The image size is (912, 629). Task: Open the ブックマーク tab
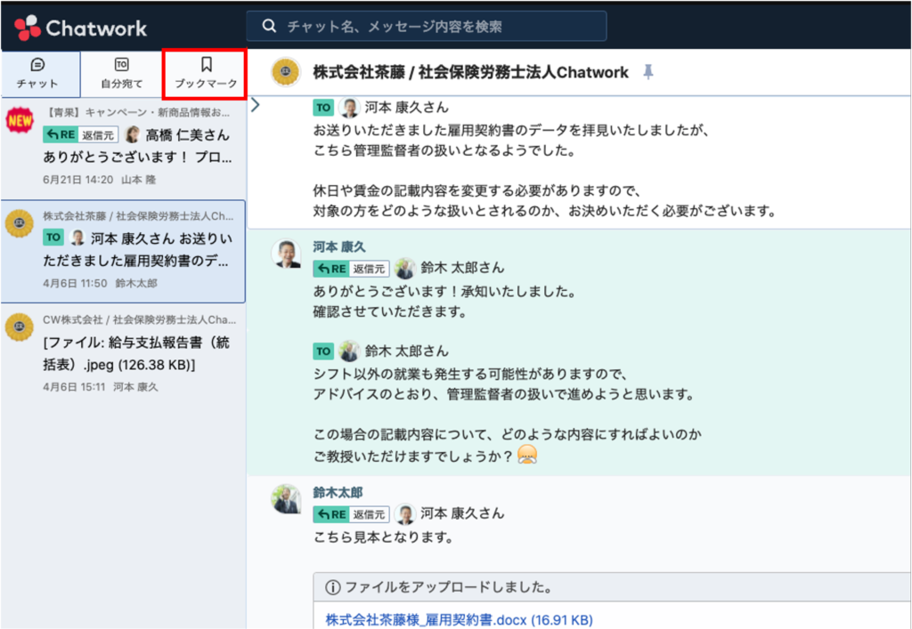pyautogui.click(x=206, y=74)
